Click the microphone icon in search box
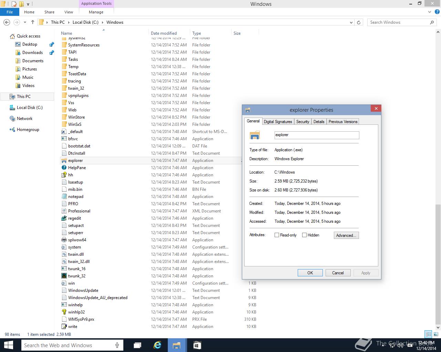Image resolution: width=441 pixels, height=352 pixels. pos(117,345)
